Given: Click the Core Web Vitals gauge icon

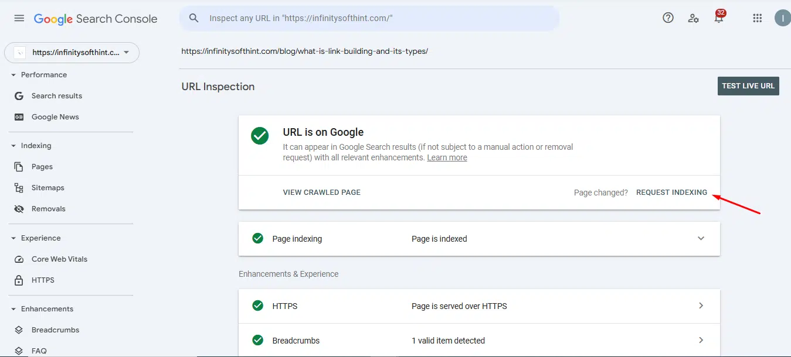Looking at the screenshot, I should 19,259.
